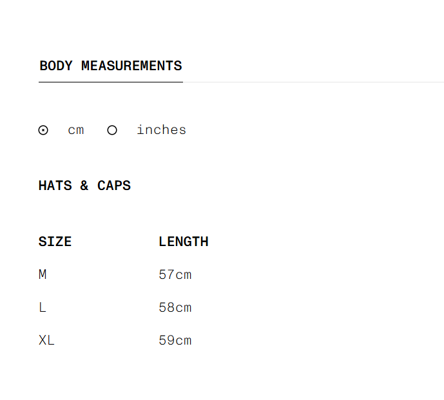
Task: Click the 58cm length value
Action: (x=175, y=307)
